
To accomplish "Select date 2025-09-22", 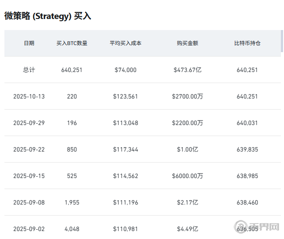I will [29, 149].
